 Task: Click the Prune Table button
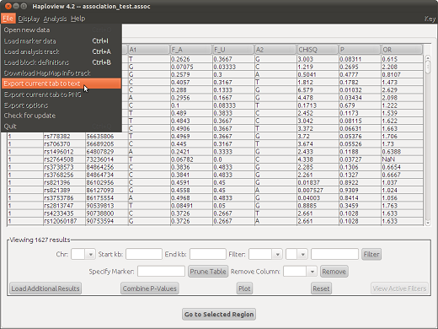click(208, 272)
